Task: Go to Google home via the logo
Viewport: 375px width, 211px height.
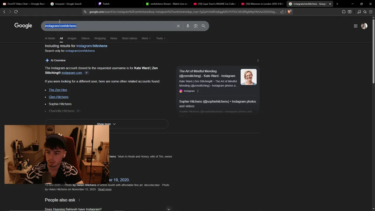Action: click(x=23, y=26)
